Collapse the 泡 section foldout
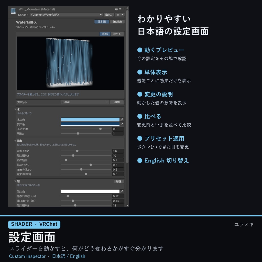The image size is (262, 262). (15, 181)
